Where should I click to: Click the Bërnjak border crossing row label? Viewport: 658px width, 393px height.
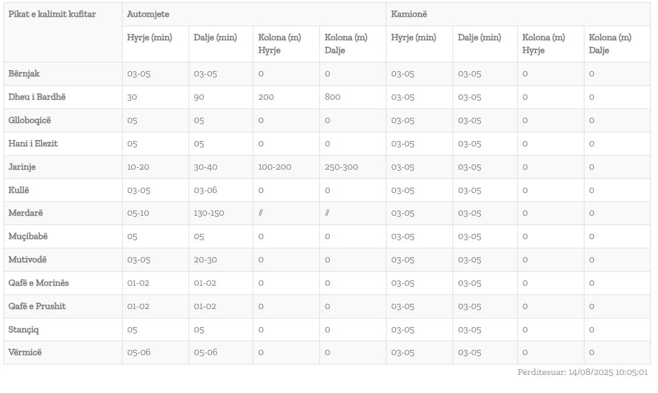[24, 73]
